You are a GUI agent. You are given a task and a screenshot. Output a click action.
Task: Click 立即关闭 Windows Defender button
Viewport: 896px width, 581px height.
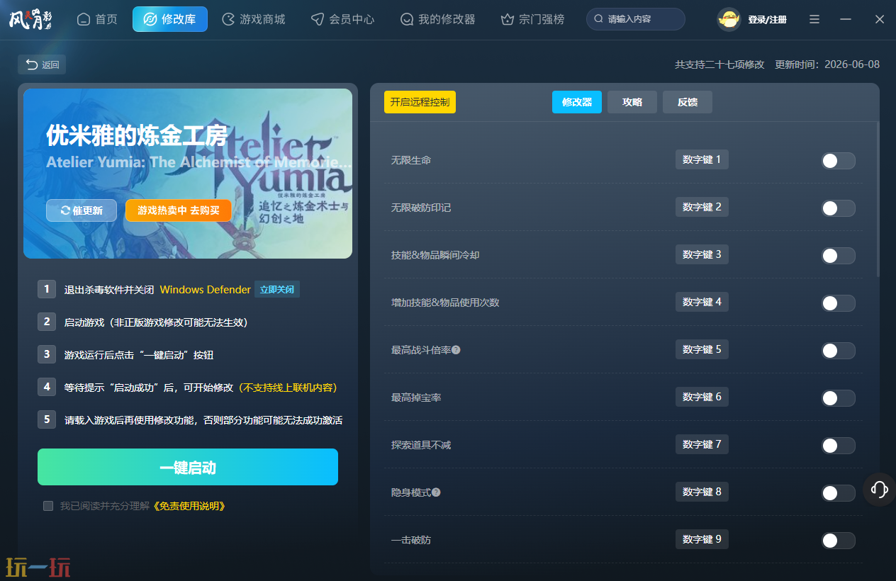(x=277, y=289)
